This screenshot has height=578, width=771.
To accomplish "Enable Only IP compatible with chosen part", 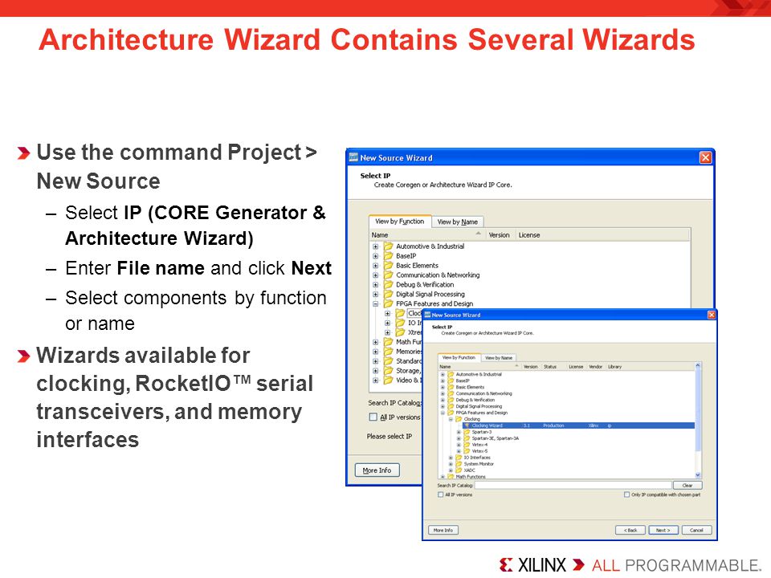I will pyautogui.click(x=626, y=495).
